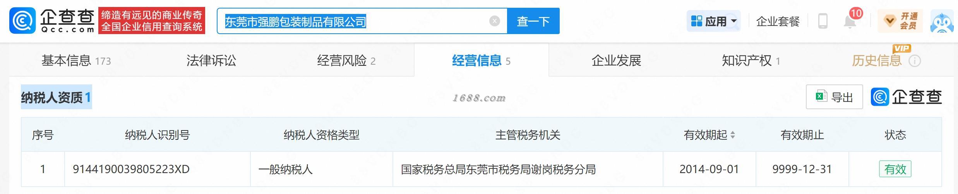
Task: Click into the company name search field
Action: click(x=356, y=21)
